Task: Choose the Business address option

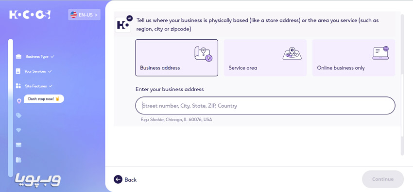Action: 177,58
